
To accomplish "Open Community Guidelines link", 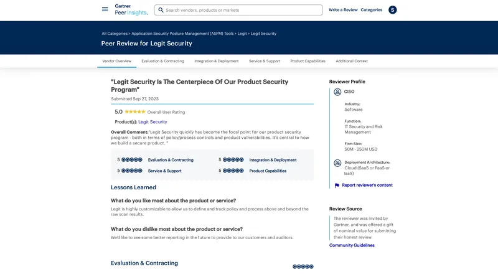I will coord(352,245).
